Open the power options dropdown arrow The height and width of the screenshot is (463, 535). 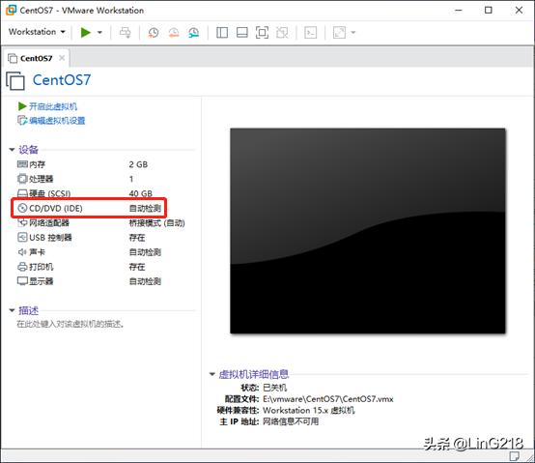point(99,33)
